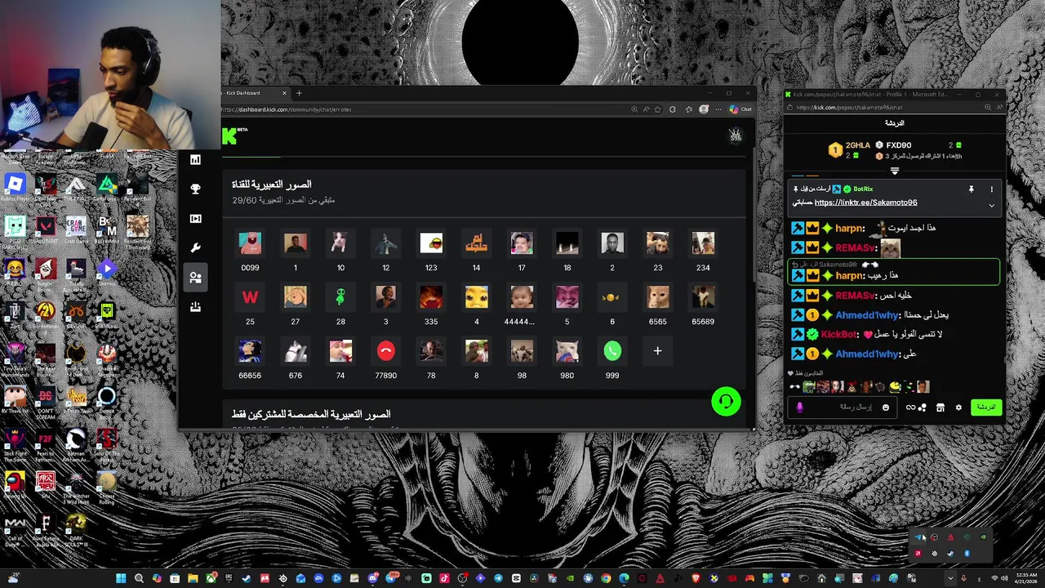This screenshot has width=1045, height=588.
Task: Zoom icon in dashboard address bar
Action: pos(634,109)
